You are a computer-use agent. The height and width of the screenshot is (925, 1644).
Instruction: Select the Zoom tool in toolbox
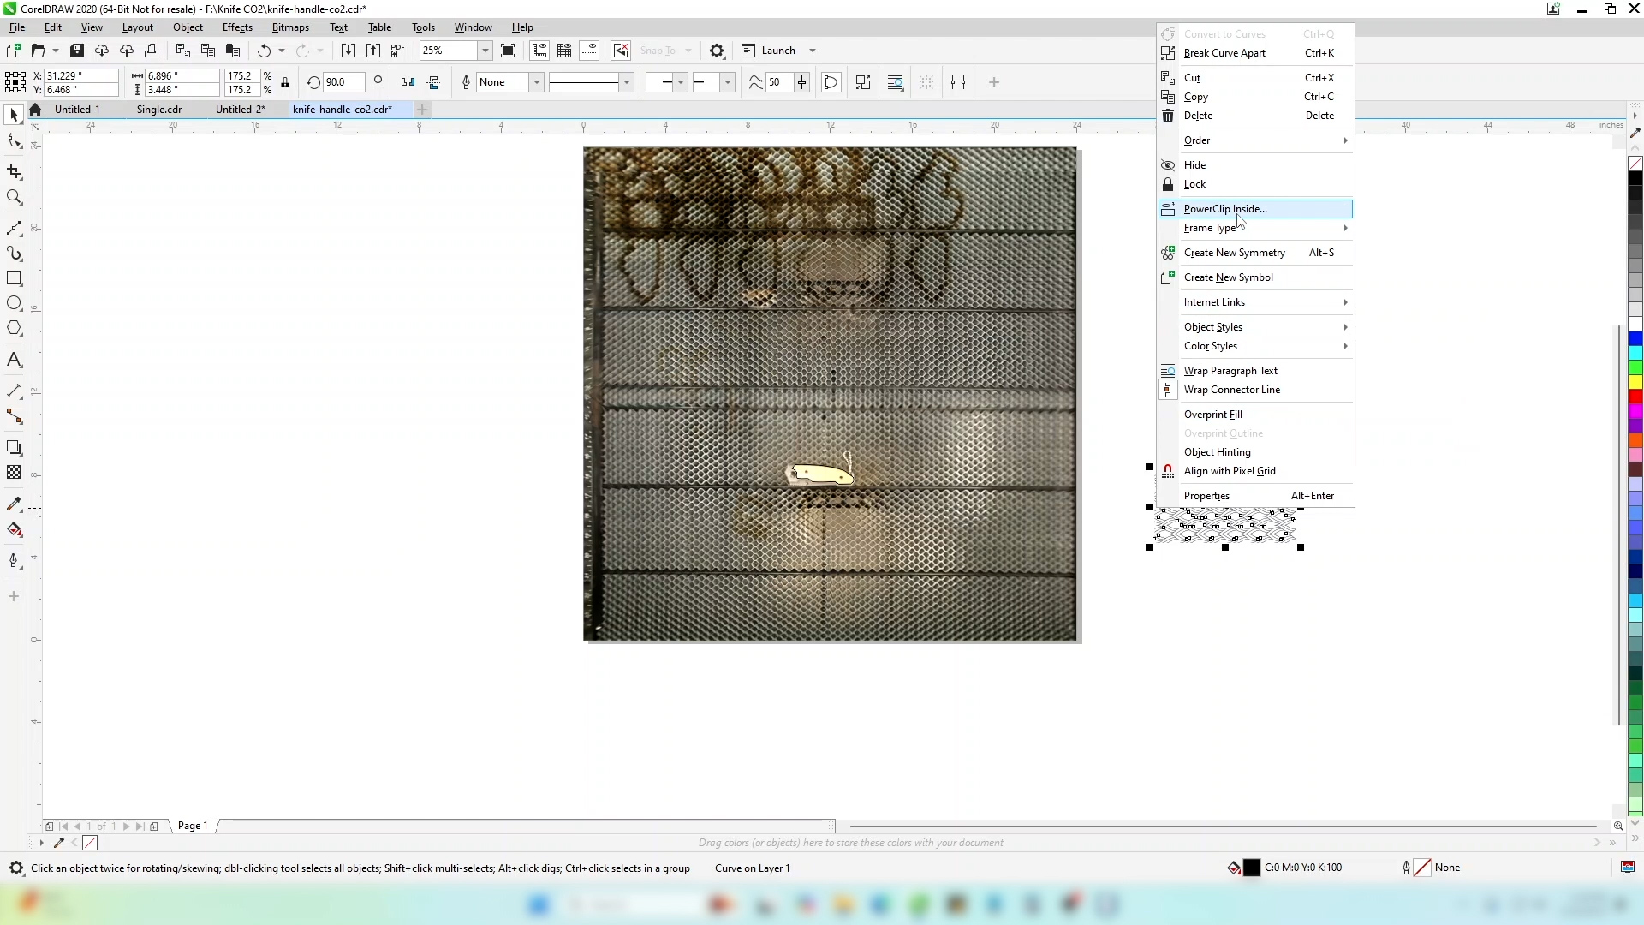[14, 198]
